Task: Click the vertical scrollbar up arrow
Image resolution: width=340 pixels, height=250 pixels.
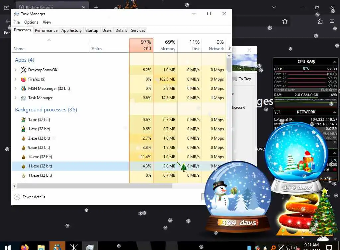Action: tap(229, 56)
